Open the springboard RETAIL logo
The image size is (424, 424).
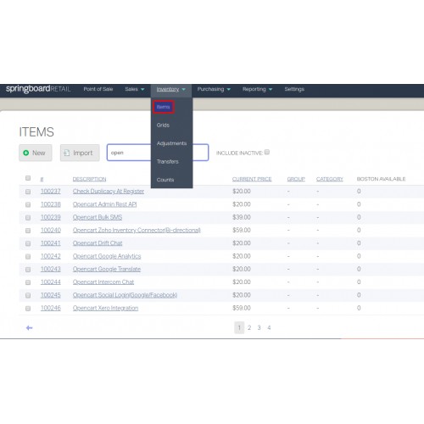(38, 89)
